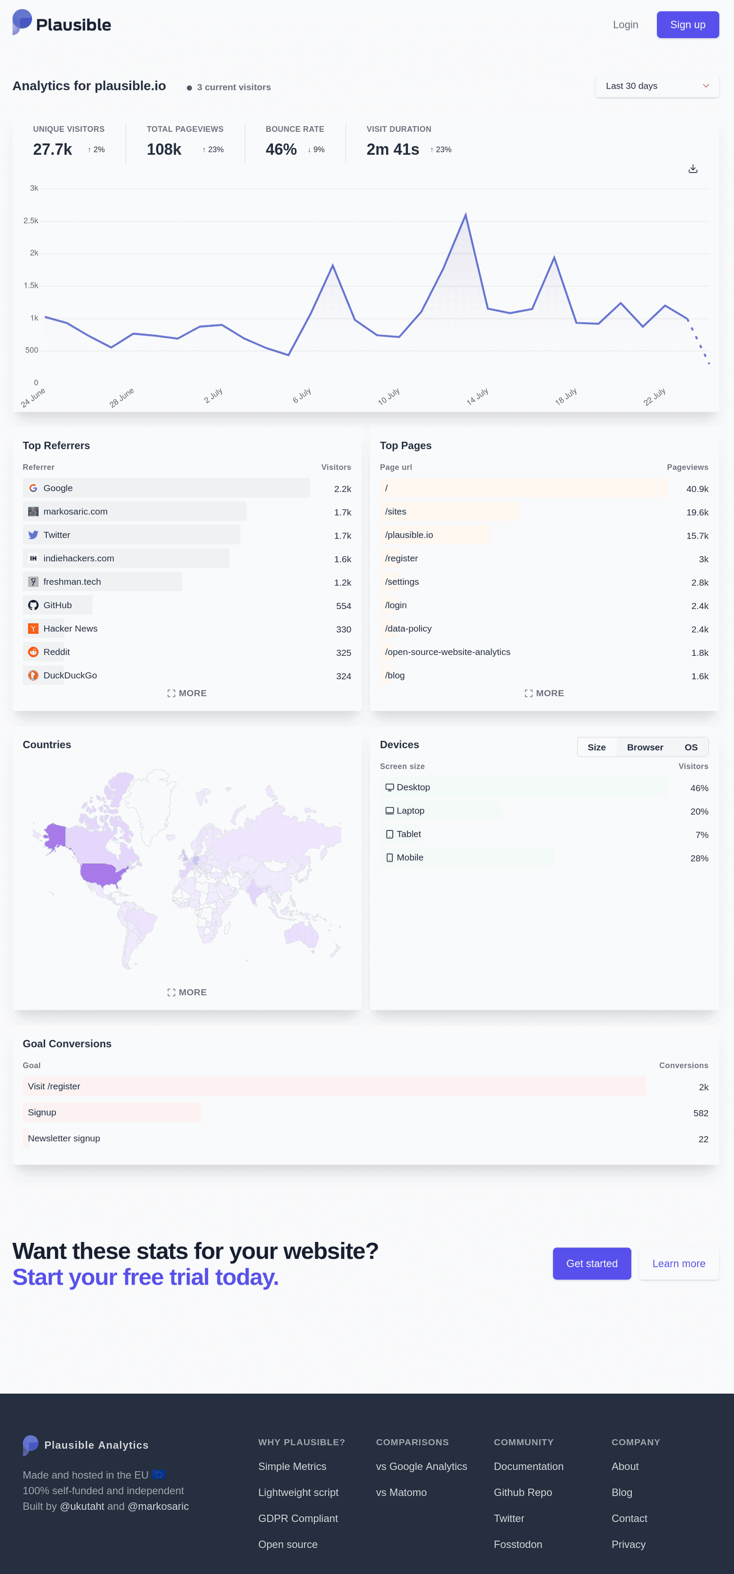Screen dimensions: 734x1574
Task: Click the footer Plausible Analytics logo
Action: [x=85, y=1445]
